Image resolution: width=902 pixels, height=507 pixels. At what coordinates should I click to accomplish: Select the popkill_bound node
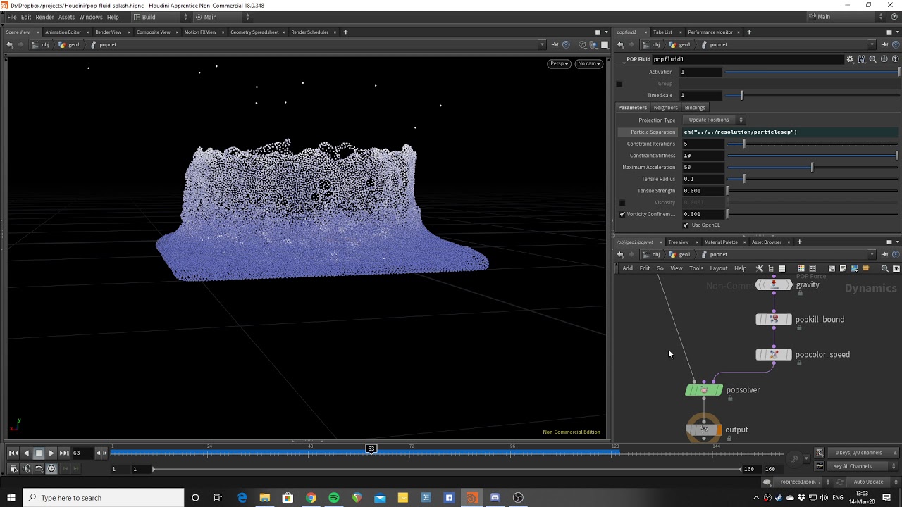tap(774, 319)
